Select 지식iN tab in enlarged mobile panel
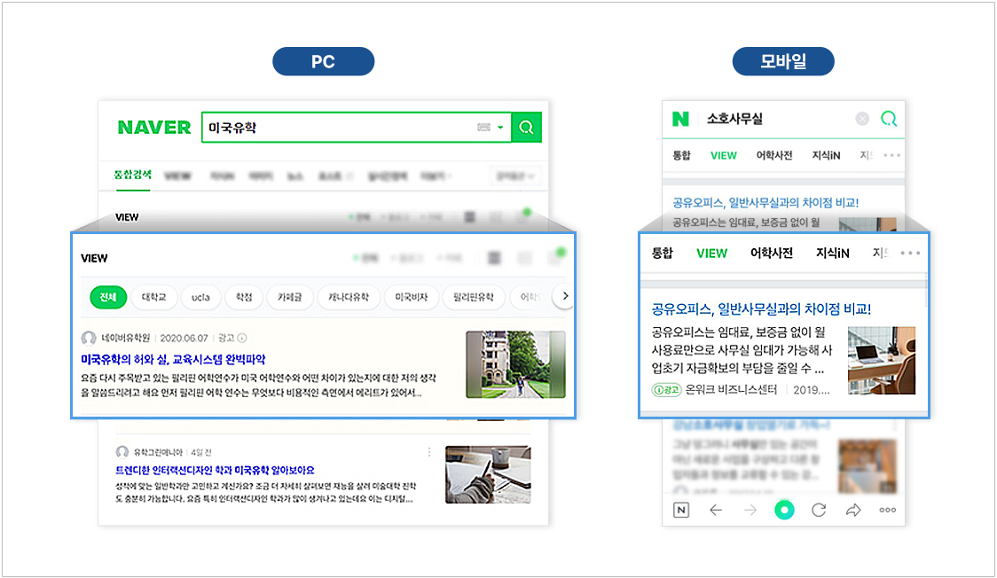The width and height of the screenshot is (997, 578). point(832,253)
